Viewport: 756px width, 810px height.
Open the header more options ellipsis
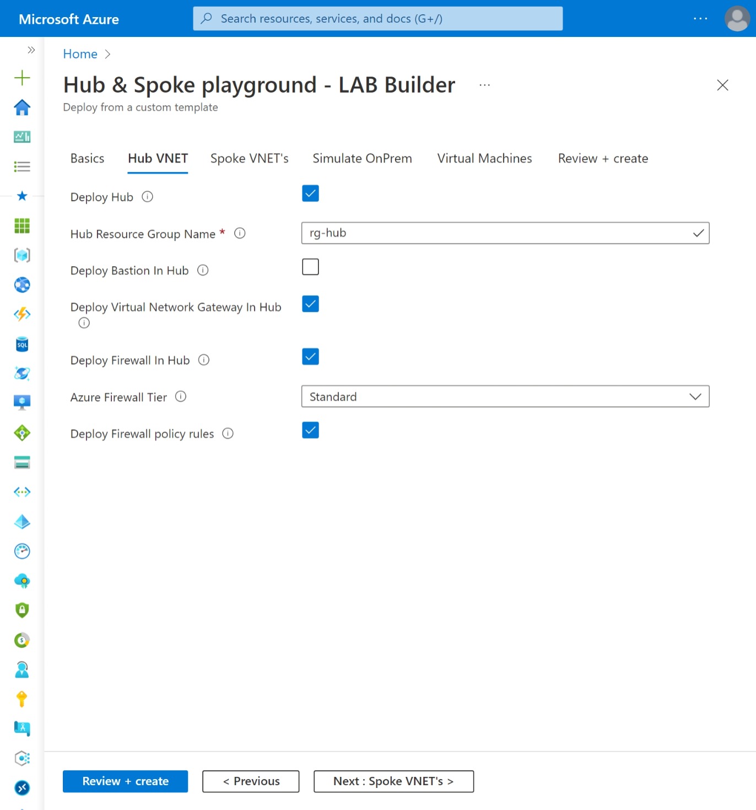pos(700,19)
